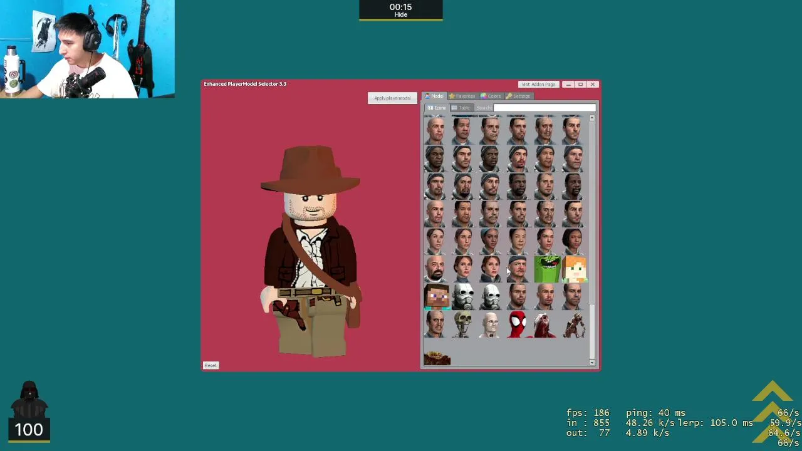Click the LEGO Indiana Jones preview model
The image size is (802, 451).
tap(310, 251)
